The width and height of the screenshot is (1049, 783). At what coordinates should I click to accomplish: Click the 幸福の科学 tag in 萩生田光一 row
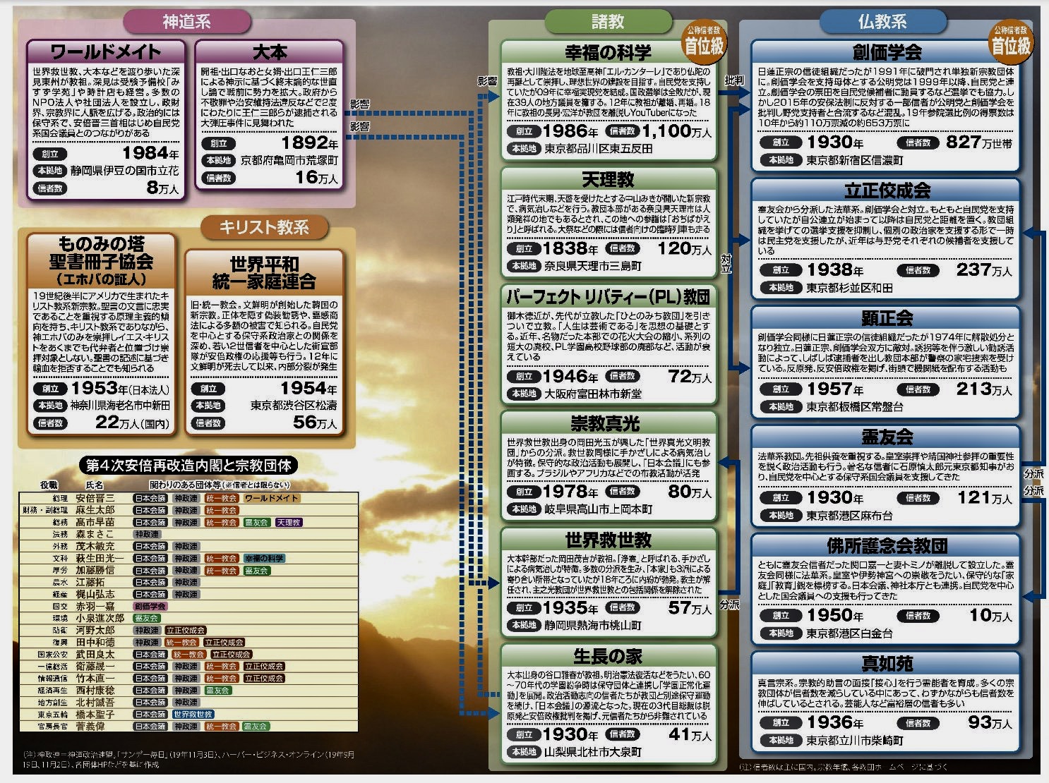(x=265, y=559)
